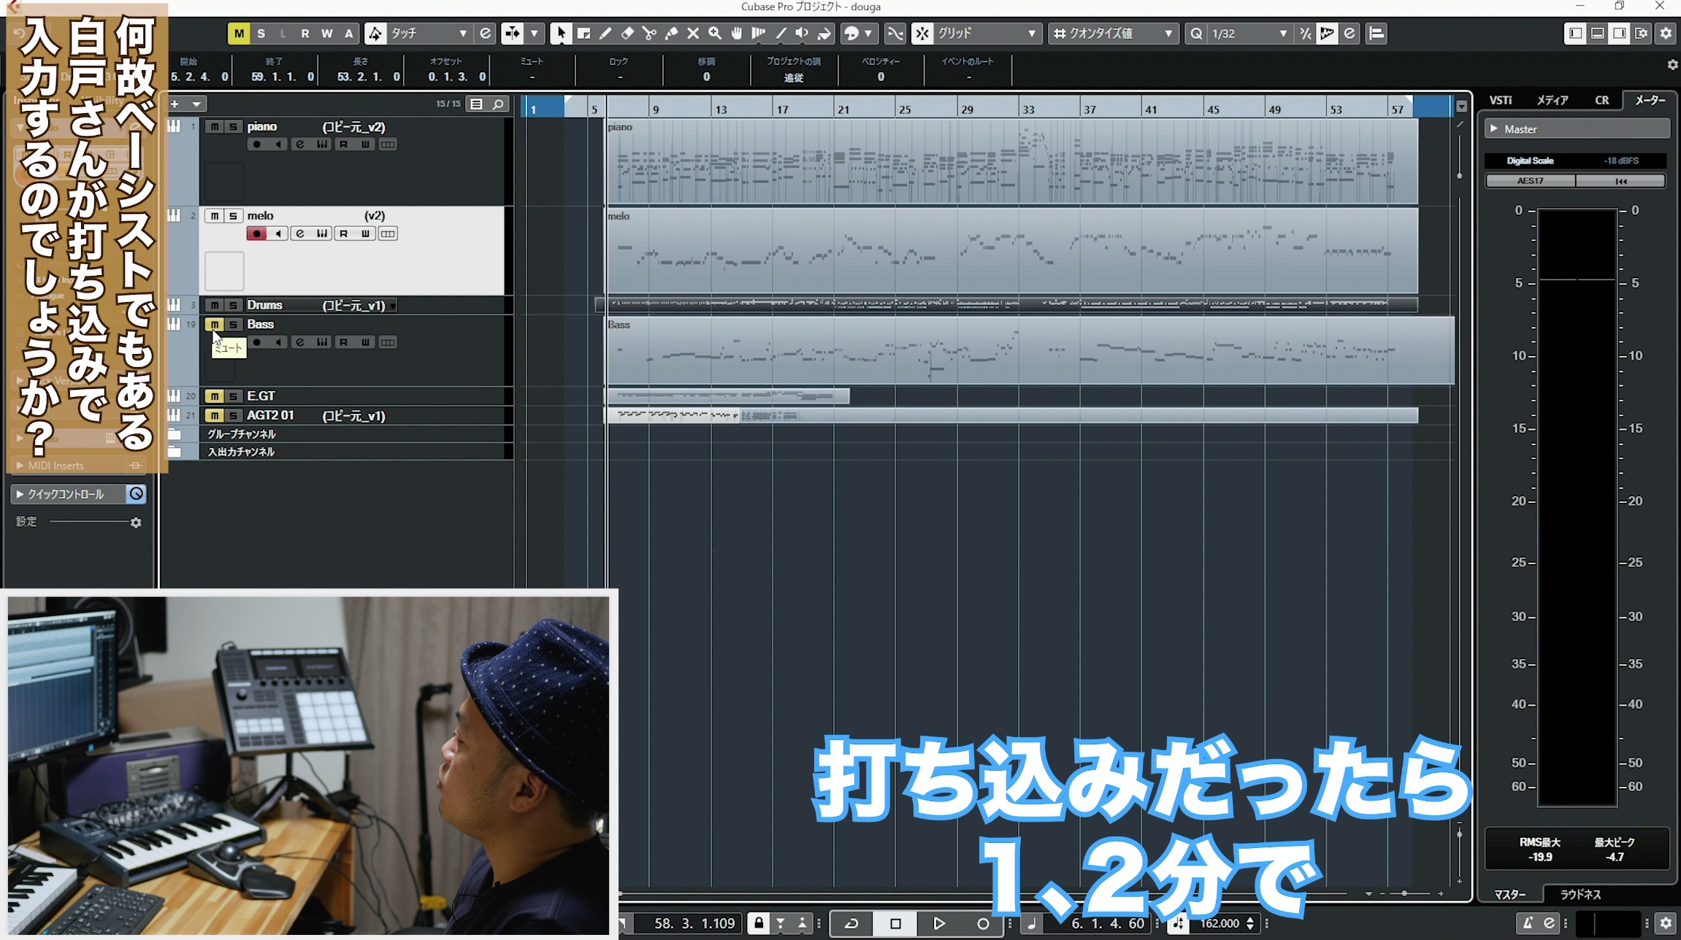
Task: Switch to the CR tab
Action: coord(1601,100)
